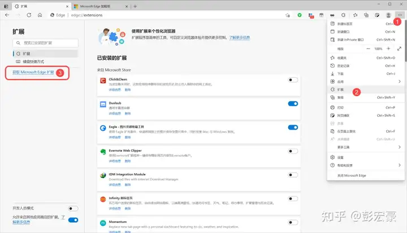
Task: Close the Microsoft Edge add-ons tab
Action: (x=127, y=6)
